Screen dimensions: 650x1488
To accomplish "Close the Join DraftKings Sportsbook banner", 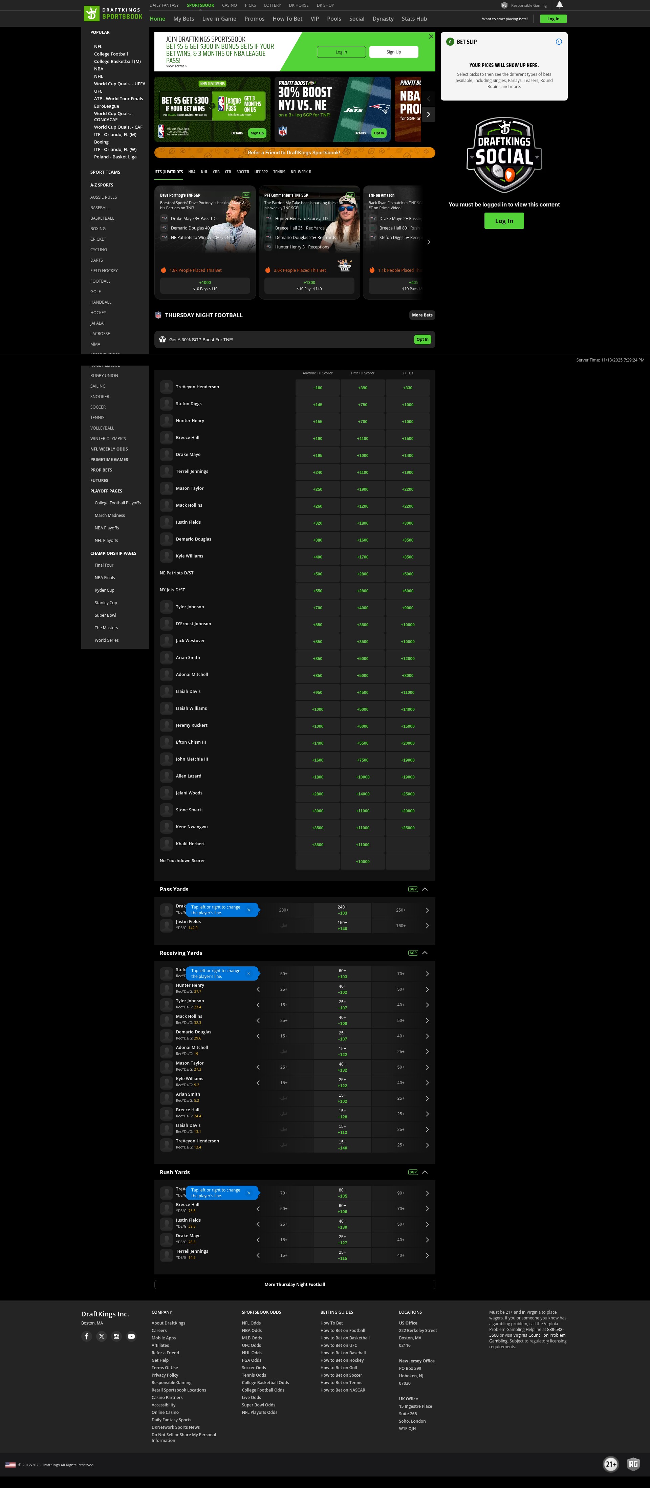I will point(431,37).
